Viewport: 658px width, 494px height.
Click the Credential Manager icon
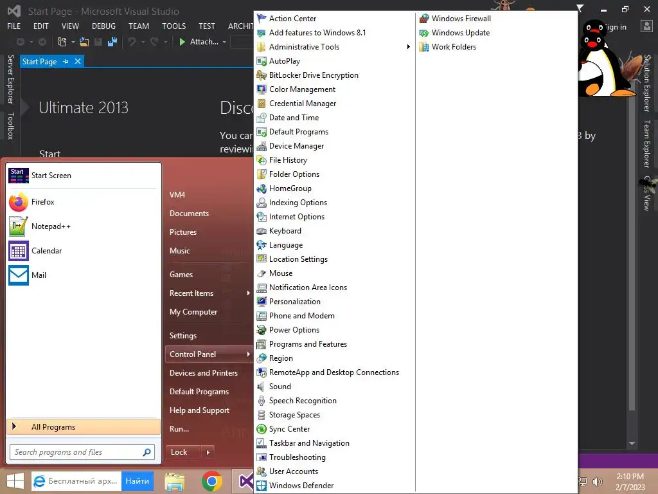(262, 104)
